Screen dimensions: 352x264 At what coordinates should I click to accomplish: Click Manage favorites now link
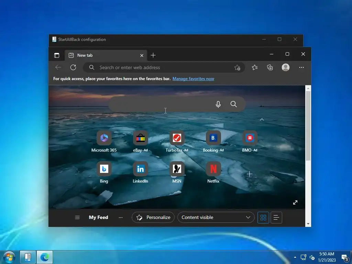(x=193, y=79)
